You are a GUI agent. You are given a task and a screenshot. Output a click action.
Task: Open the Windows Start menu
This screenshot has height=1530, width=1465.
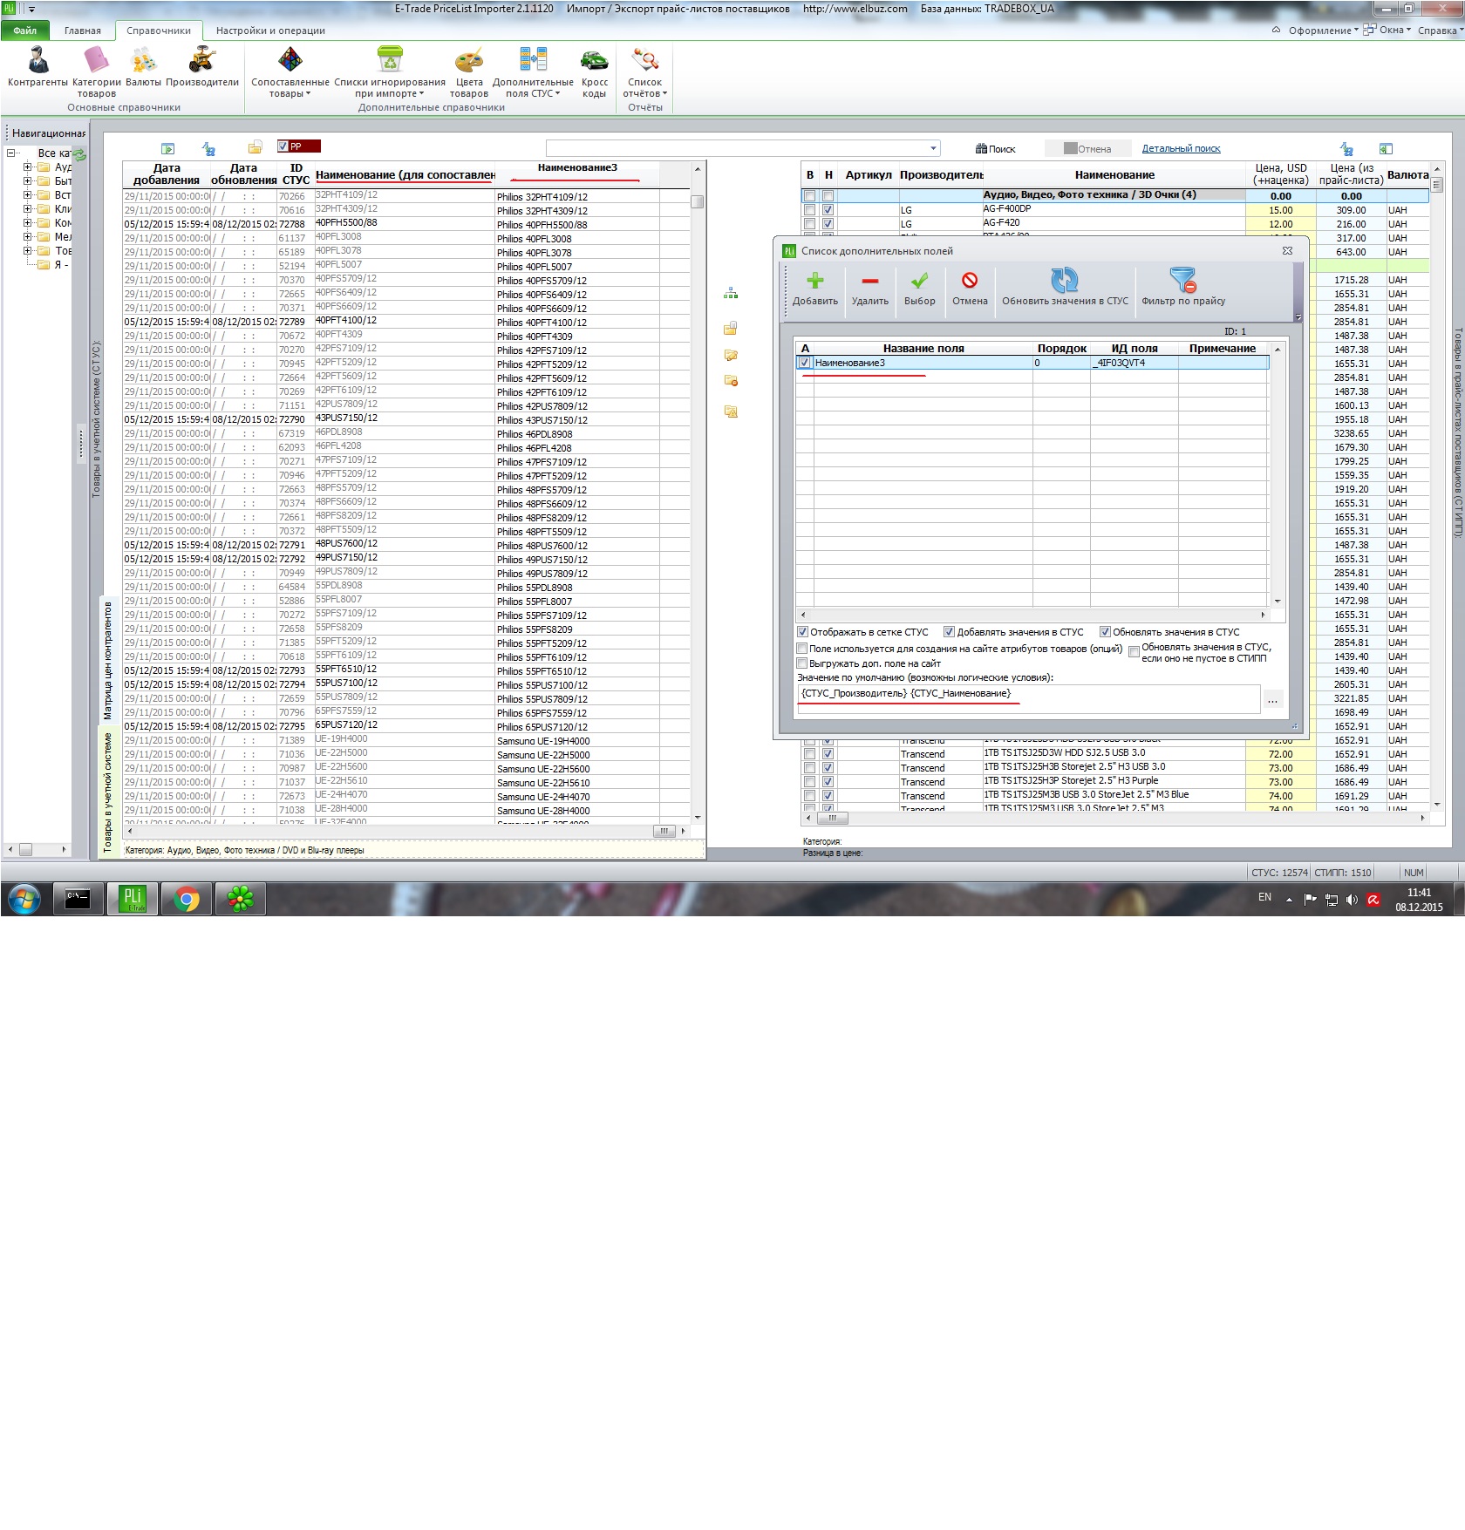pyautogui.click(x=24, y=899)
